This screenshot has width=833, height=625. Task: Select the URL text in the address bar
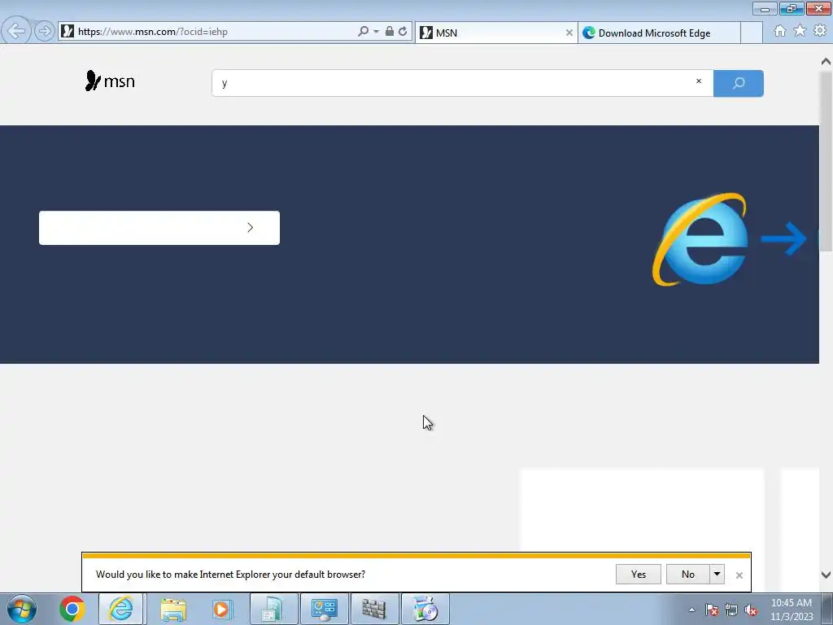(x=153, y=32)
